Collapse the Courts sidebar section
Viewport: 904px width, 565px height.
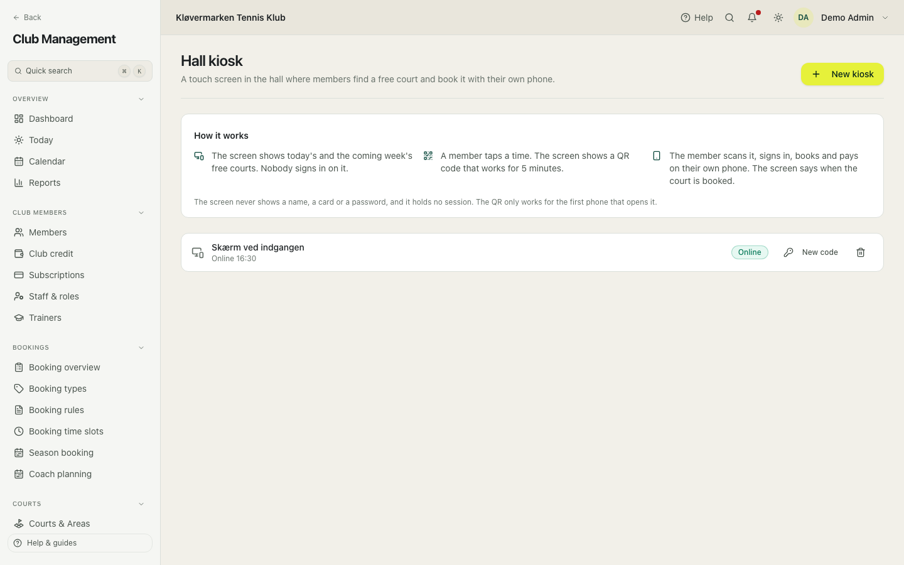click(x=141, y=504)
